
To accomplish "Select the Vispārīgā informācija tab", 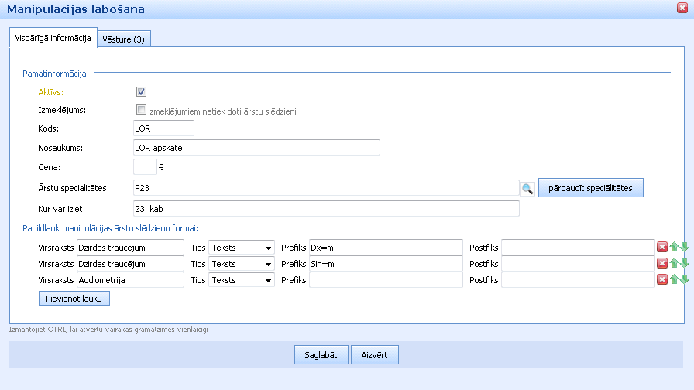I will 53,38.
